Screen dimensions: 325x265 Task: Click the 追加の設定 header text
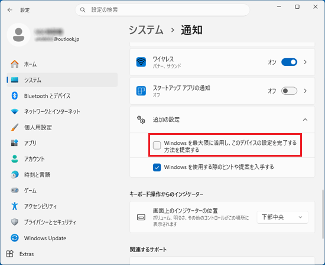click(166, 120)
